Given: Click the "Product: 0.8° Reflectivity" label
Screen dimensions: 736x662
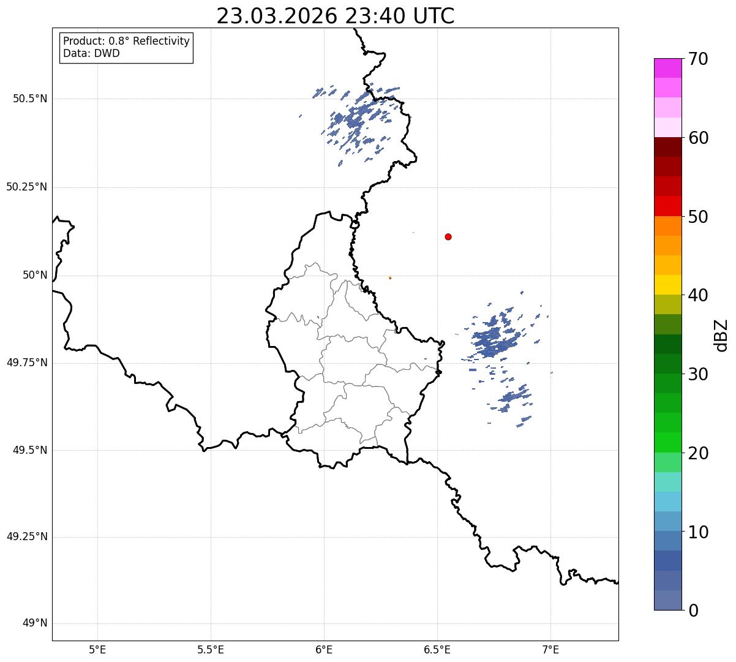Looking at the screenshot, I should pyautogui.click(x=127, y=41).
